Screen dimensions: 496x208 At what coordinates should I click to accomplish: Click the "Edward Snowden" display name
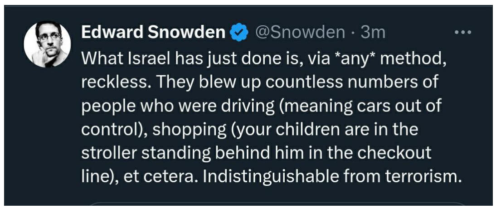(153, 33)
